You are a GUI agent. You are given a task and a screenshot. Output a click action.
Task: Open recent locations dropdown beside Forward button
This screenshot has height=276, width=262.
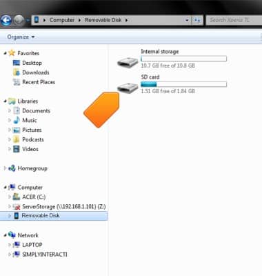click(x=28, y=21)
